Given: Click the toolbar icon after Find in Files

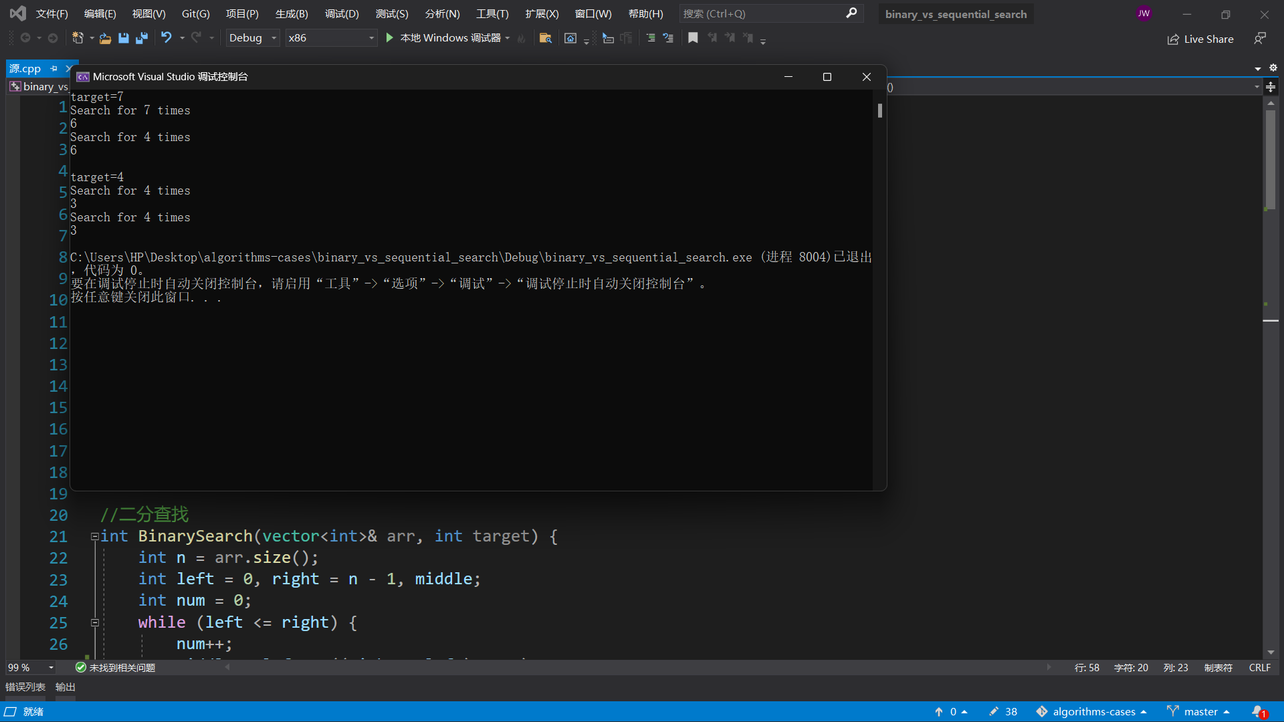Looking at the screenshot, I should pos(570,38).
